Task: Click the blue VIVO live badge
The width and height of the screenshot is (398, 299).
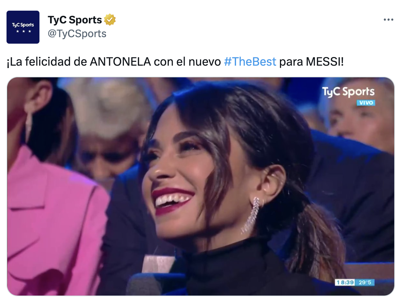Action: pyautogui.click(x=366, y=103)
